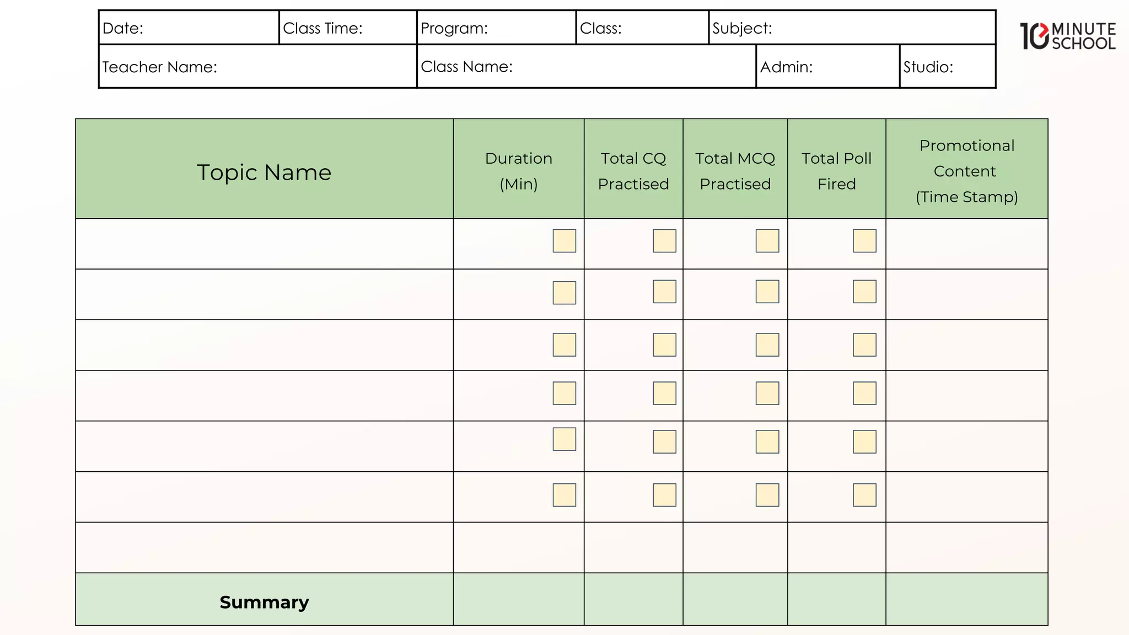Tick second row Duration checkbox

click(564, 293)
